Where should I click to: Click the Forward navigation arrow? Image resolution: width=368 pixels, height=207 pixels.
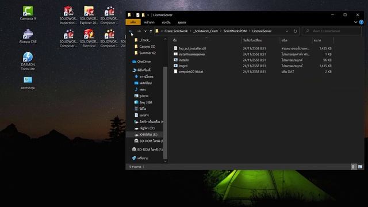click(139, 31)
